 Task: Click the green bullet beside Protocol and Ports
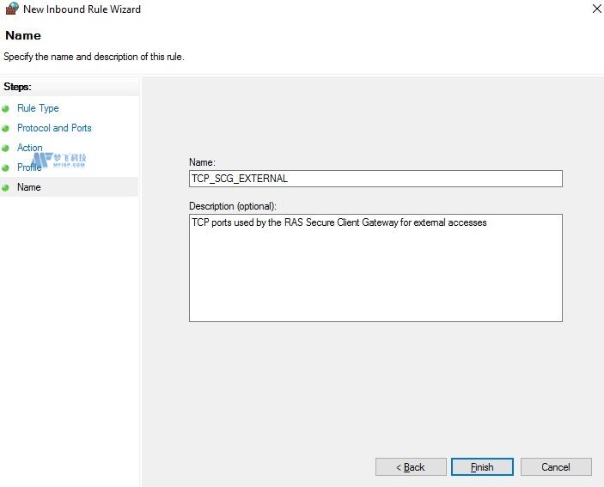coord(6,128)
